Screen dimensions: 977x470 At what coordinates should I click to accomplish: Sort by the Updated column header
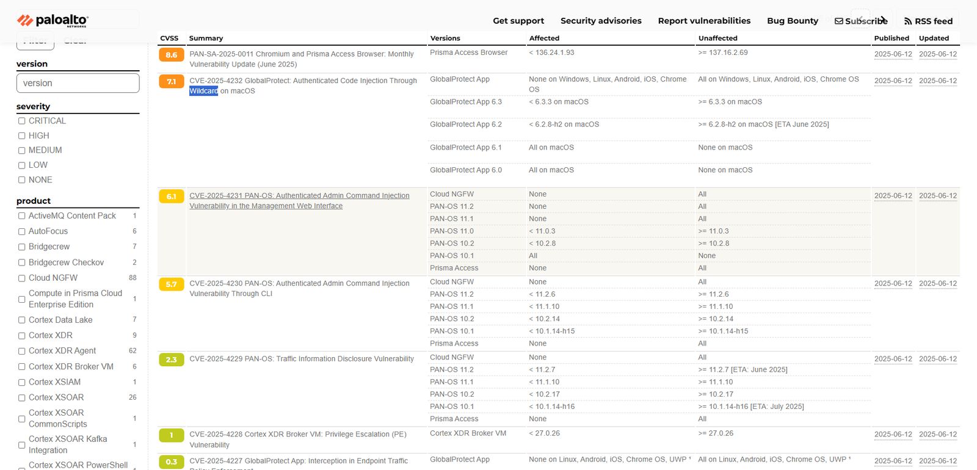(x=934, y=38)
